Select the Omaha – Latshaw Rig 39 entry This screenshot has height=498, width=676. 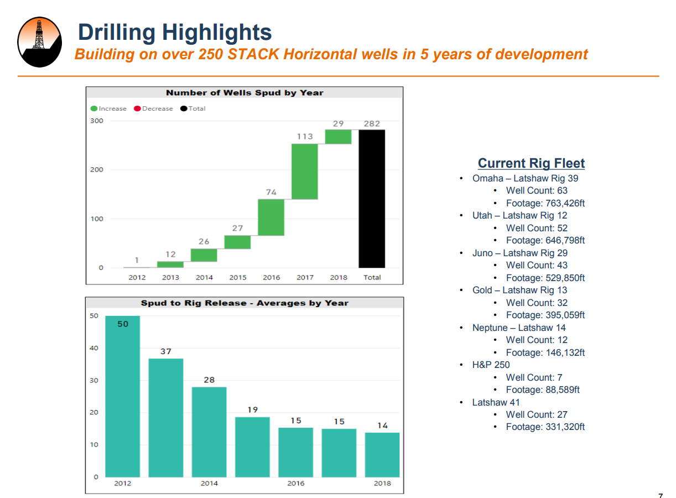tap(525, 178)
